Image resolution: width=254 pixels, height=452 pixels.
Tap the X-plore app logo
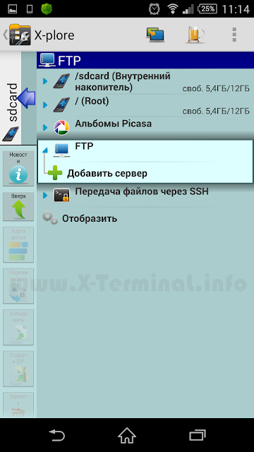point(20,35)
